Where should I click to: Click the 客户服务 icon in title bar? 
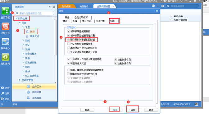pos(165,1)
